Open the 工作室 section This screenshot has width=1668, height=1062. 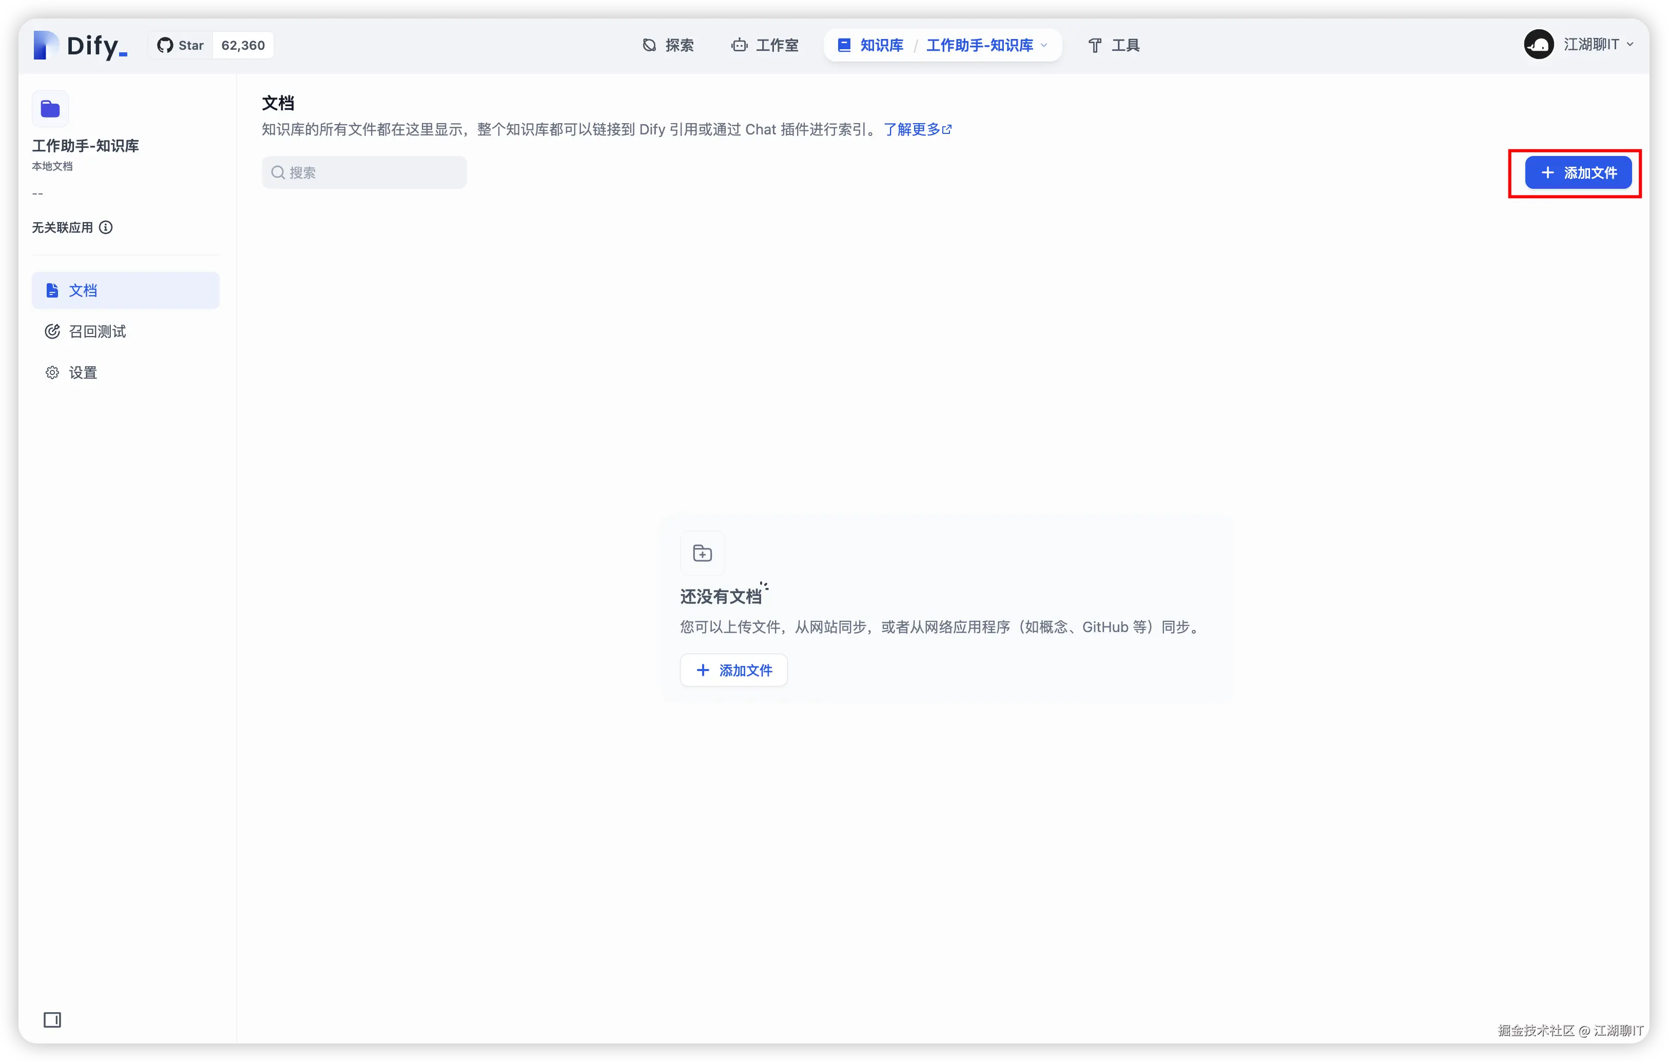click(764, 45)
